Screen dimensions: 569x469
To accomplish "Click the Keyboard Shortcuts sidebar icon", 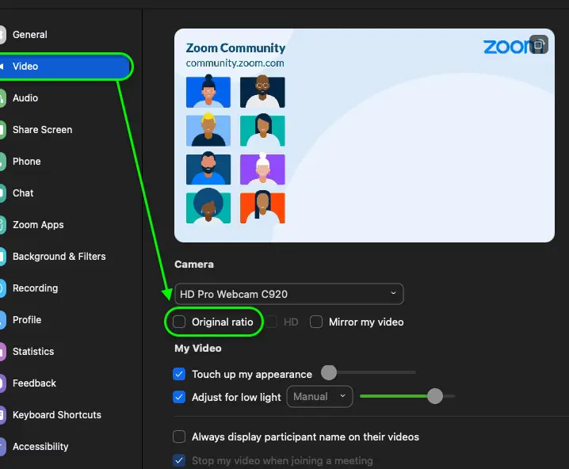I will coord(2,415).
